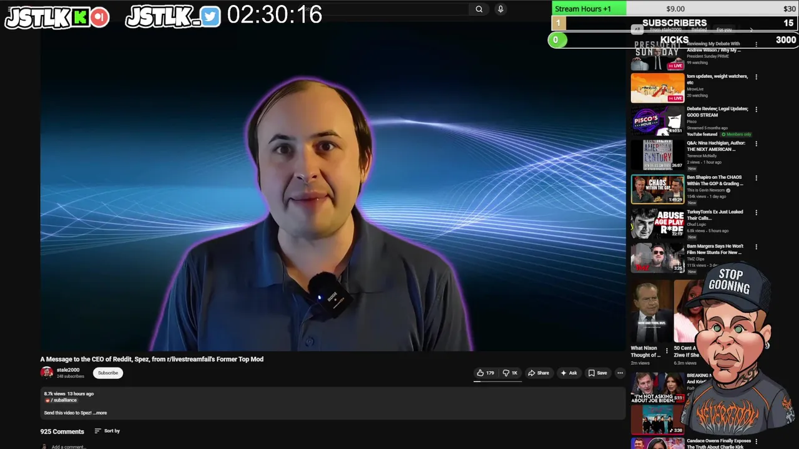Screen dimensions: 799x449
Task: Click the 925 Comments heading
Action: [62, 432]
